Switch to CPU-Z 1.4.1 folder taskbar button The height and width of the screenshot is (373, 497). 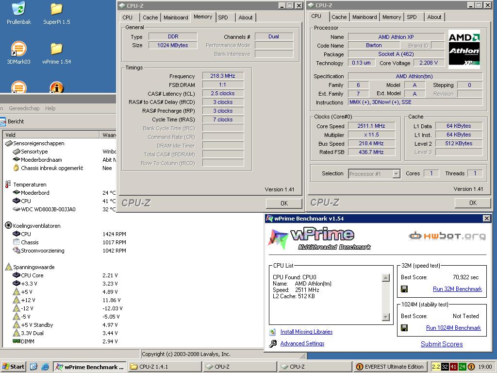coord(165,367)
